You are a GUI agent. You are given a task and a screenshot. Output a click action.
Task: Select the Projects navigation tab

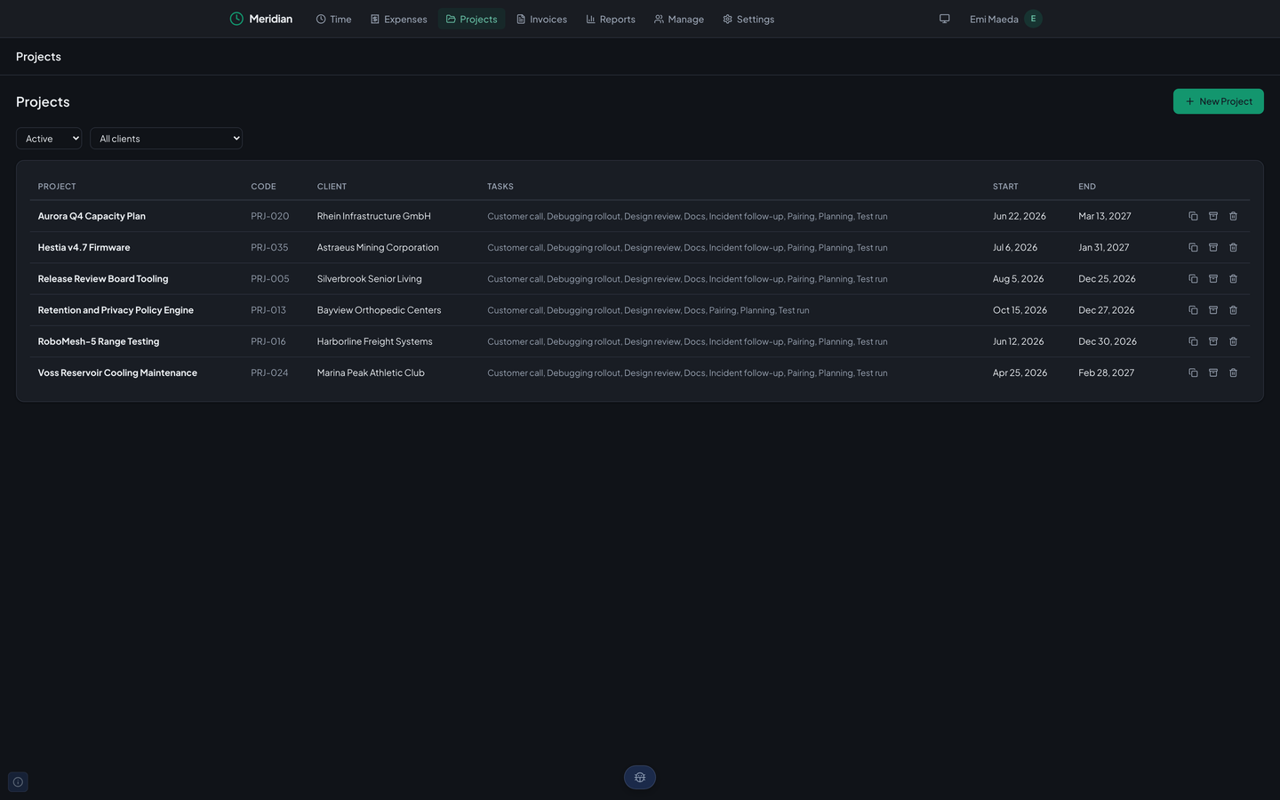[x=471, y=19]
